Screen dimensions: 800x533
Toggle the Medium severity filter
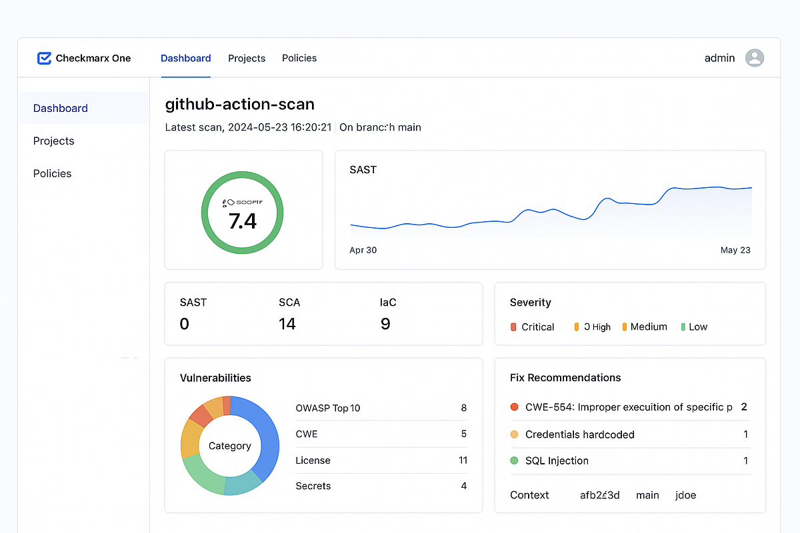[x=645, y=326]
